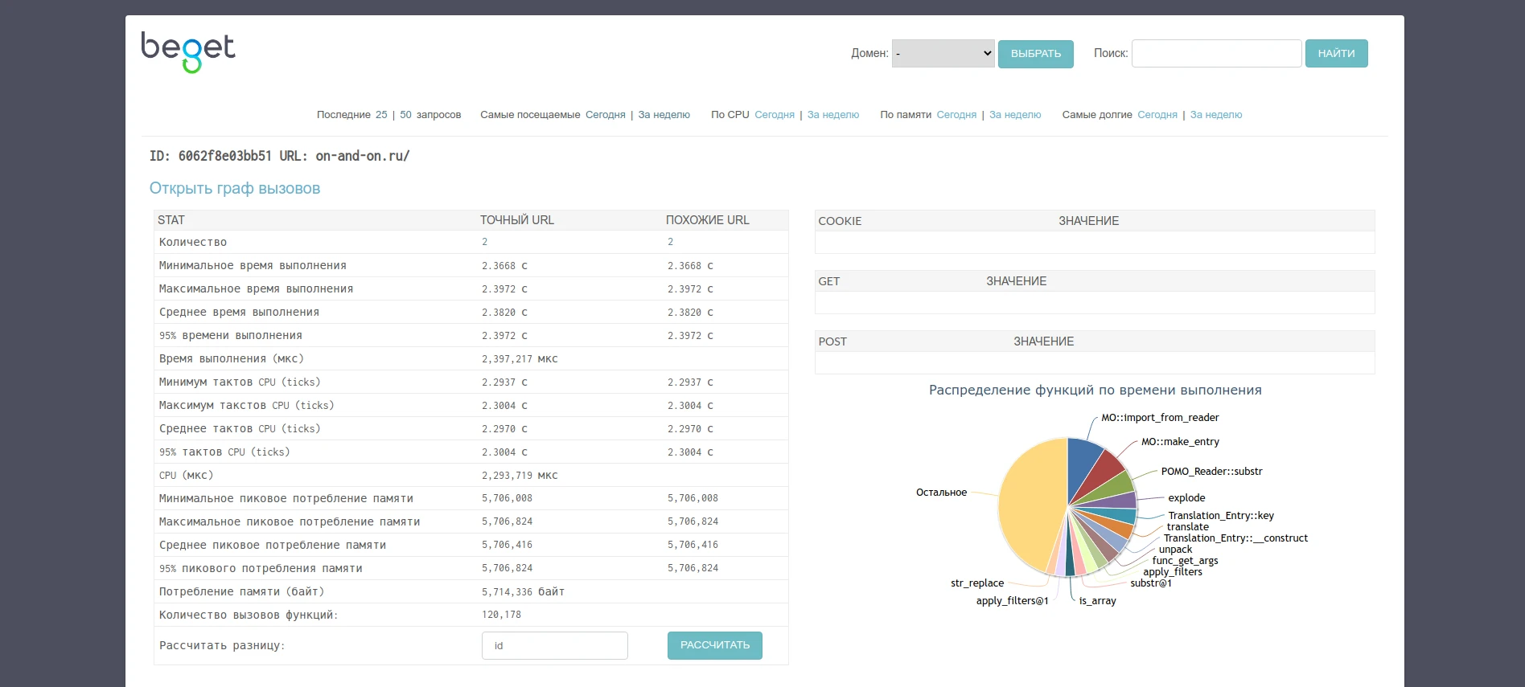
Task: Open По памяти За неделю report
Action: tap(1014, 115)
